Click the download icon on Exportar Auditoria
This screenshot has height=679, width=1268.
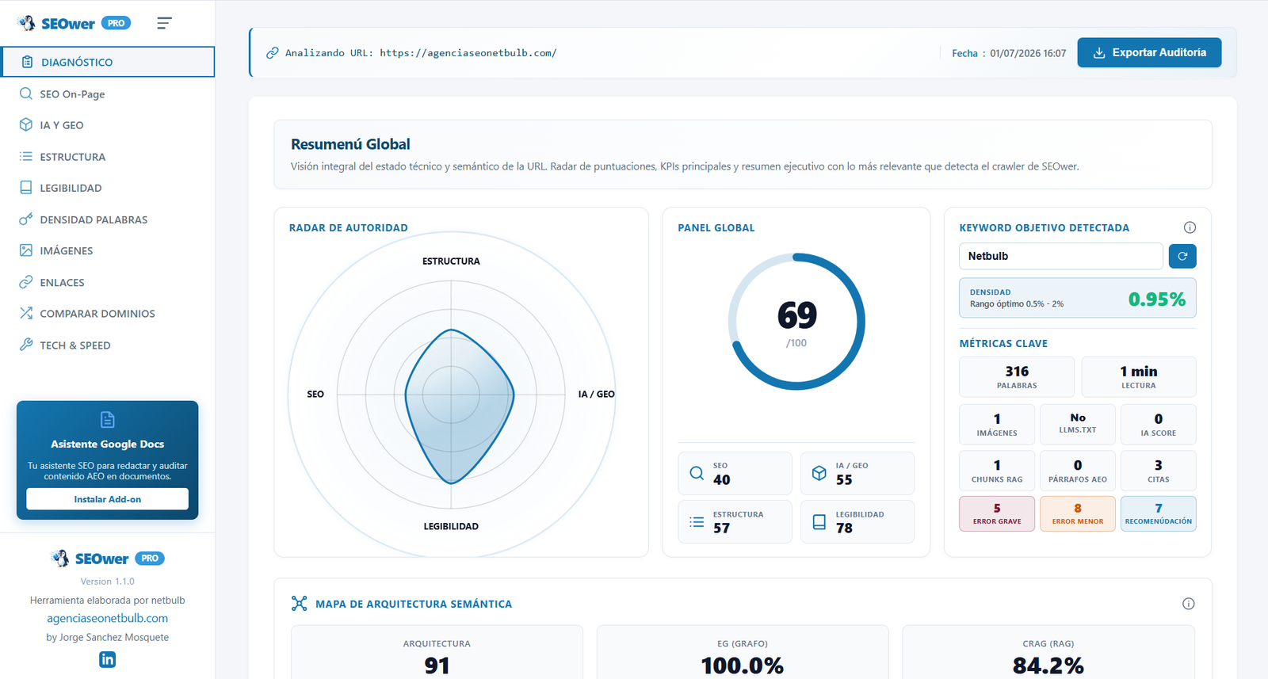[1099, 53]
